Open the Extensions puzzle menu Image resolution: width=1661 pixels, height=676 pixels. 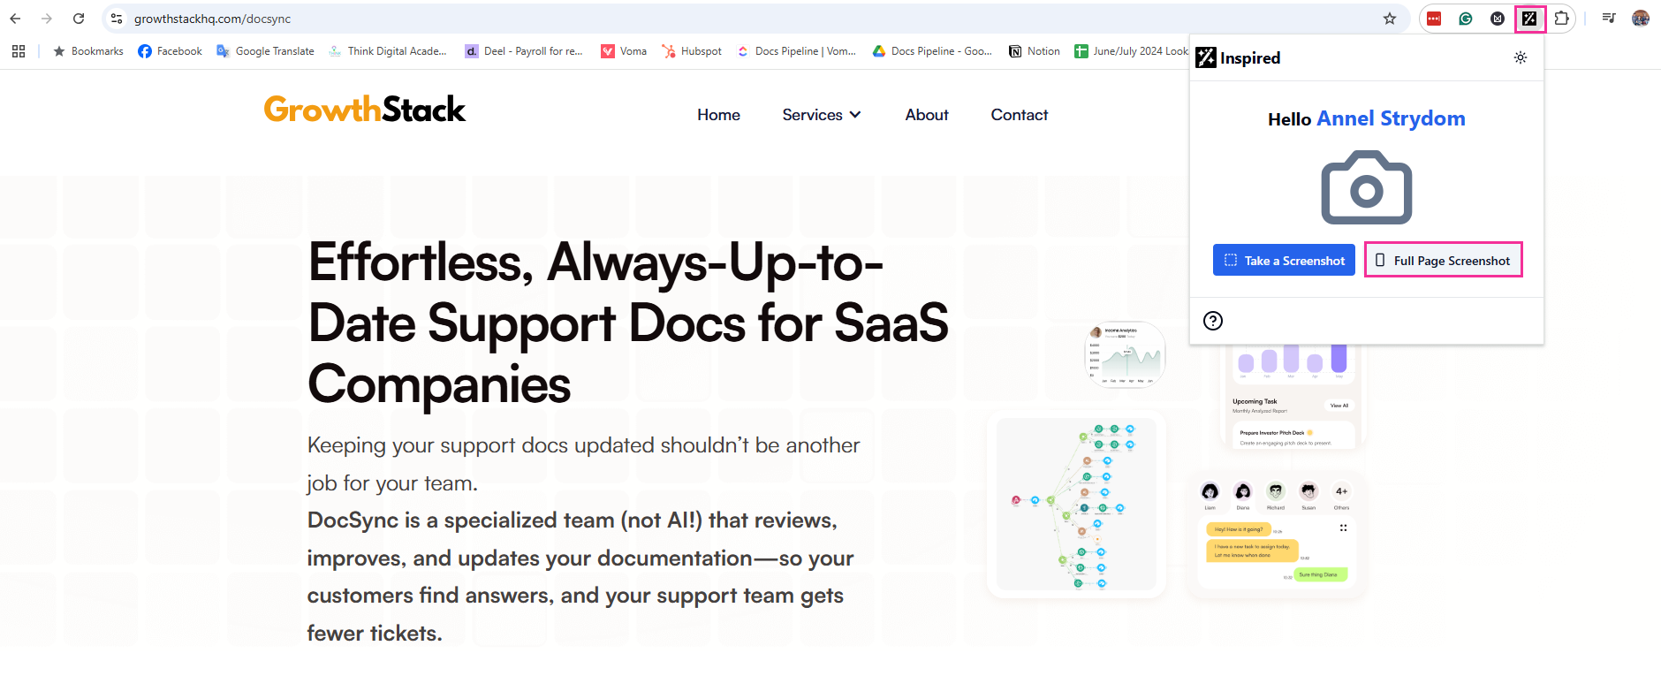coord(1562,19)
